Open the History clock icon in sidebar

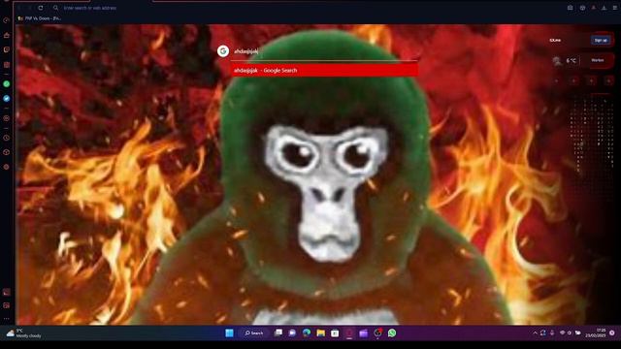coord(7,138)
